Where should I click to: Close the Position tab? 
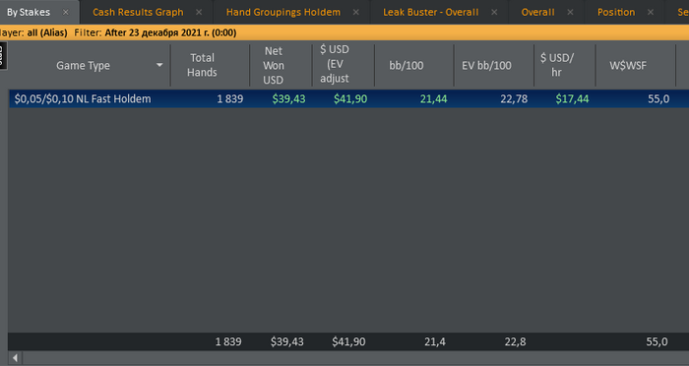pyautogui.click(x=651, y=13)
